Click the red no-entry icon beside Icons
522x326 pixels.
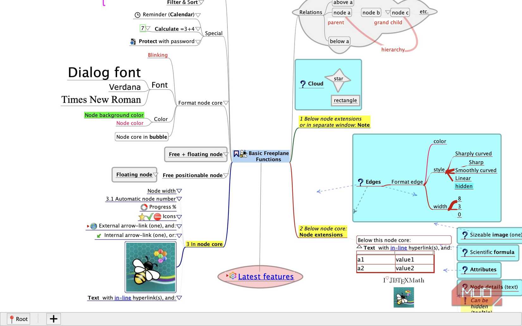[158, 217]
